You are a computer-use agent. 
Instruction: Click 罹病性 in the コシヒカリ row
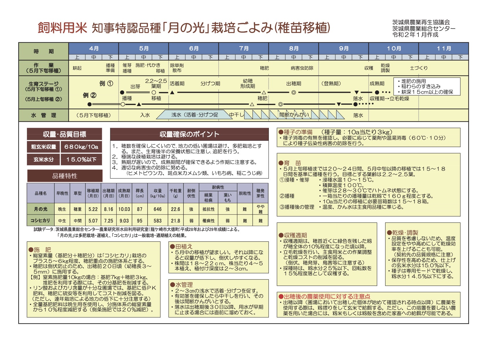209,221
